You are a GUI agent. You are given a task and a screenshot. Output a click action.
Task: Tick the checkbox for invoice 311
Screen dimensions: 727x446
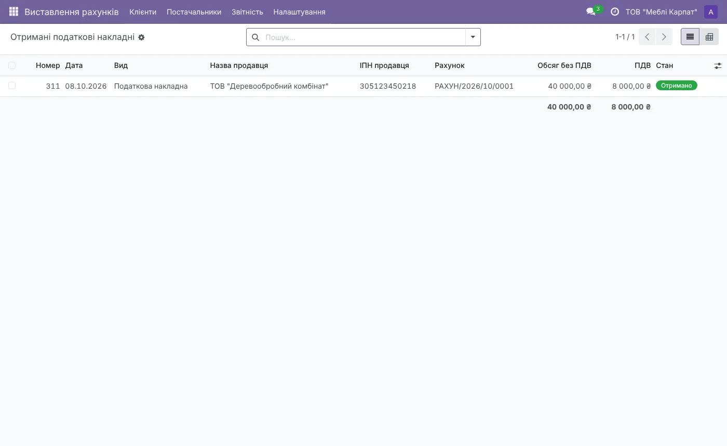(12, 86)
